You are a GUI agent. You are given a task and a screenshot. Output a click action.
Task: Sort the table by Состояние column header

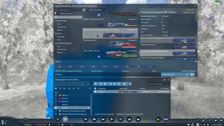(164, 89)
